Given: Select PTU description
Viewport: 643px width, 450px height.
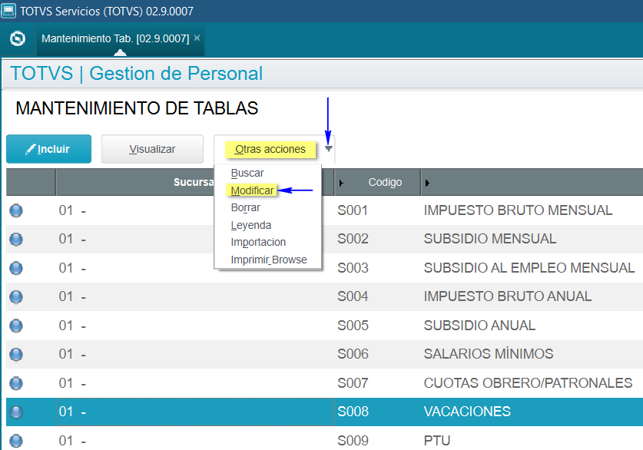Looking at the screenshot, I should click(x=436, y=441).
